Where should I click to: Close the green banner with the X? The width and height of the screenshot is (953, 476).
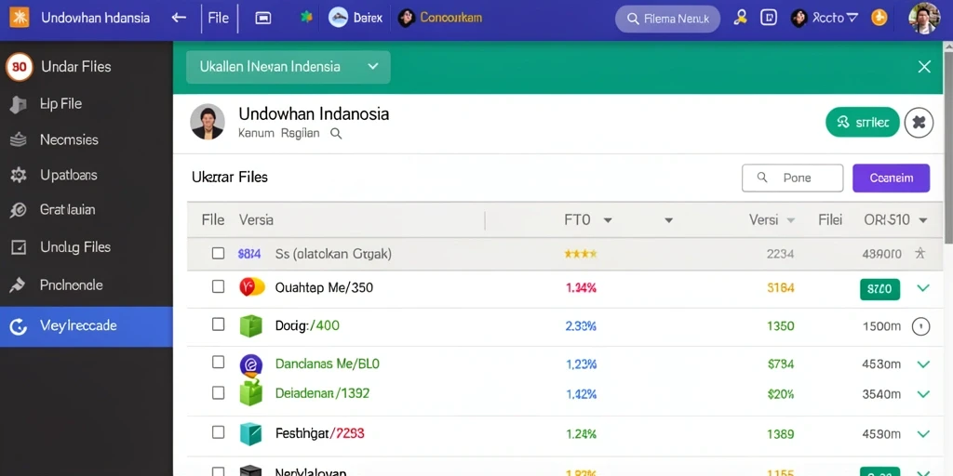tap(924, 67)
